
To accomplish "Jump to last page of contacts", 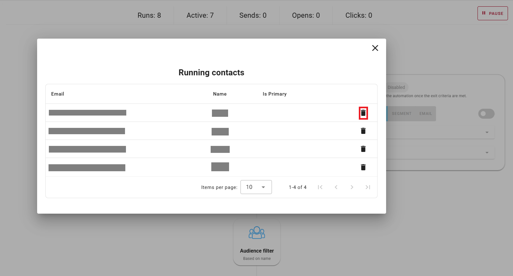I will (368, 187).
